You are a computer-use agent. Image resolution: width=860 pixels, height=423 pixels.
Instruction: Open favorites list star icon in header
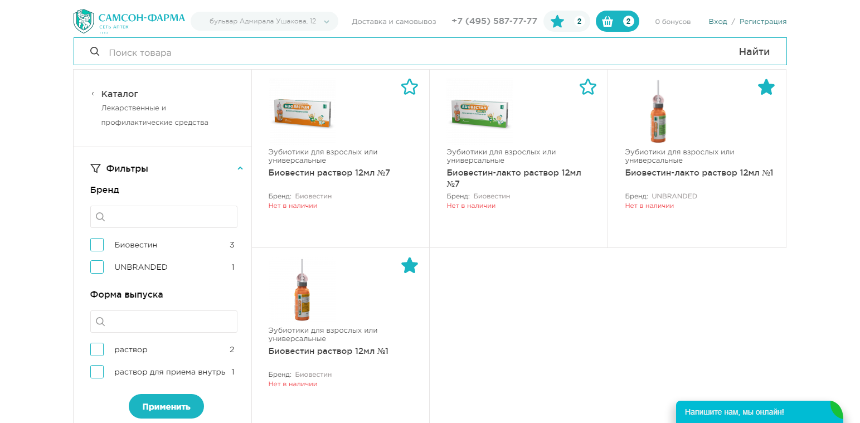(x=557, y=22)
